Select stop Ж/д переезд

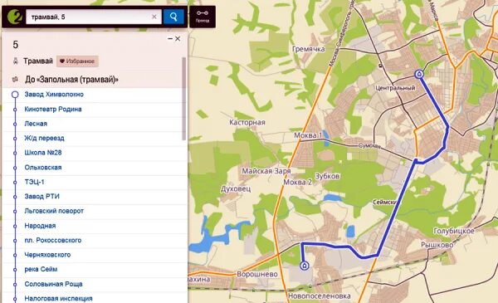coord(44,138)
